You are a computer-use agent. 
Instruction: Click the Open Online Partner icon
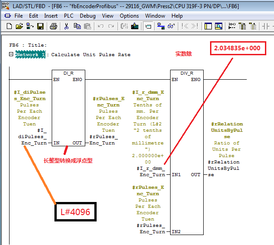coord(161,26)
